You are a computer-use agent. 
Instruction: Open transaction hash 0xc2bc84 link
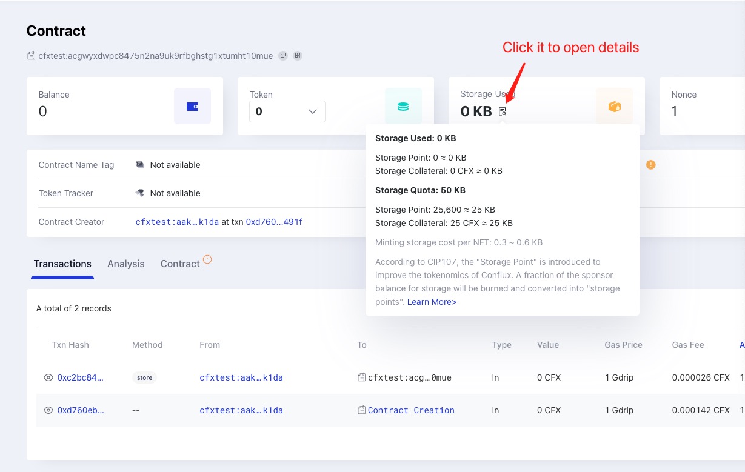[81, 377]
